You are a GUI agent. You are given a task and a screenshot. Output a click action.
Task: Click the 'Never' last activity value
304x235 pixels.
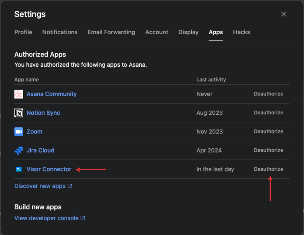coord(204,94)
